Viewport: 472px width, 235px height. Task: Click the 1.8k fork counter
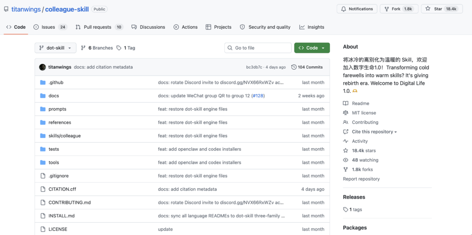pos(408,9)
